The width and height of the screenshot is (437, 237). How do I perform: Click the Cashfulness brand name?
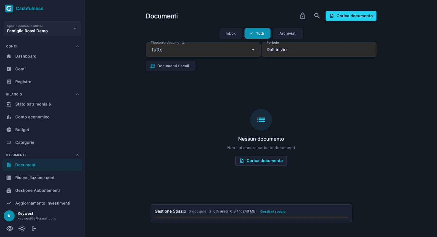30,9
